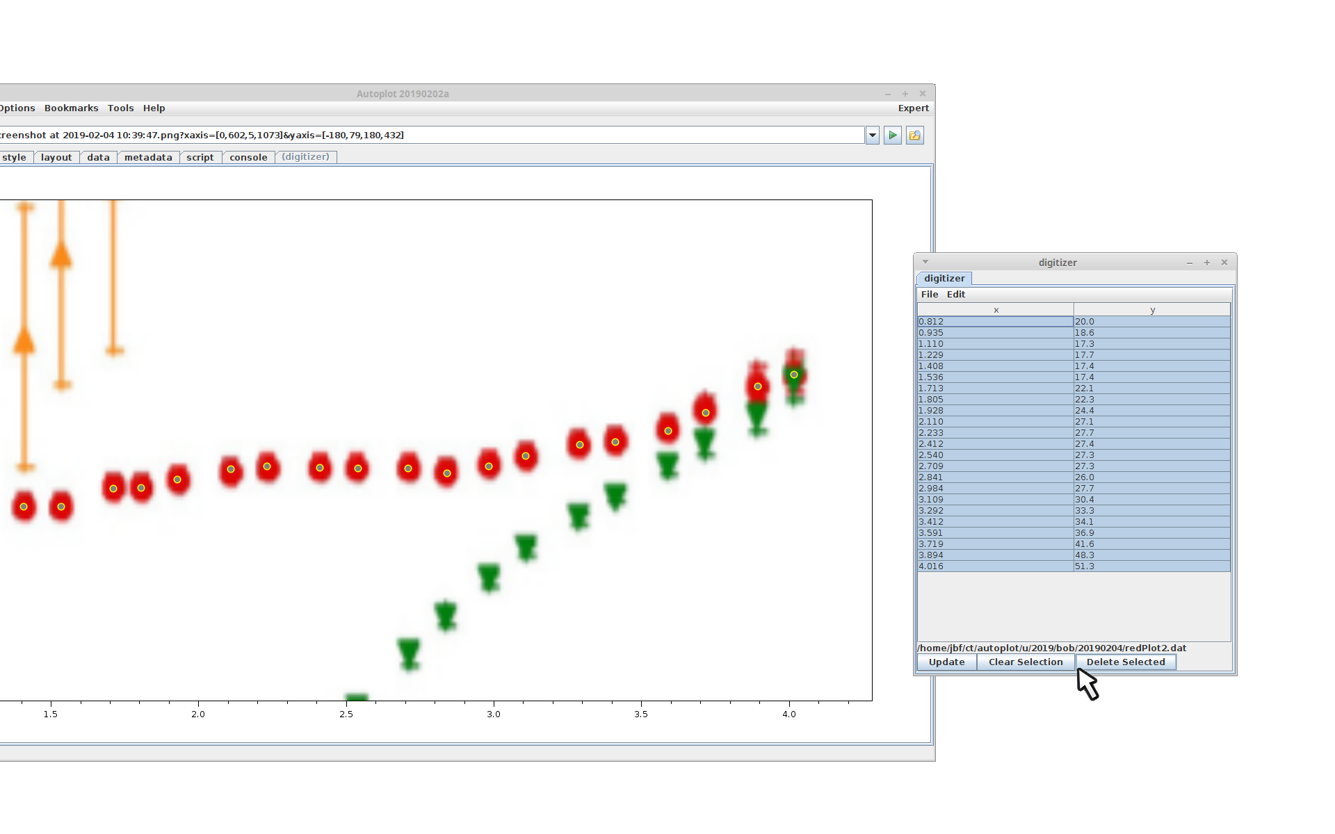This screenshot has width=1335, height=834.
Task: Select the table cell 3.412
Action: (x=996, y=522)
